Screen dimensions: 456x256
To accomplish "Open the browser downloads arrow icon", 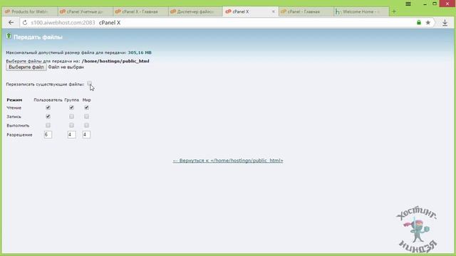I will [x=445, y=23].
